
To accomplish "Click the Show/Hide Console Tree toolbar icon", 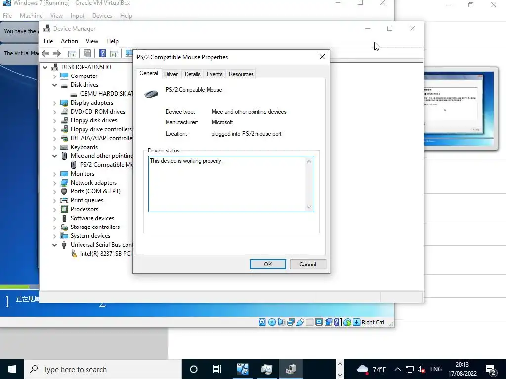I will [x=72, y=53].
